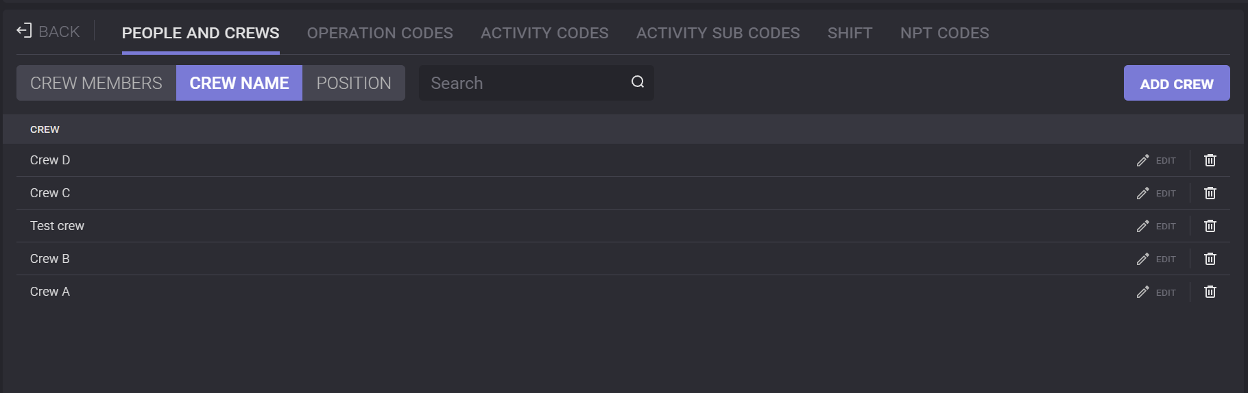The image size is (1248, 393).
Task: Click the search magnifier icon
Action: [x=638, y=82]
